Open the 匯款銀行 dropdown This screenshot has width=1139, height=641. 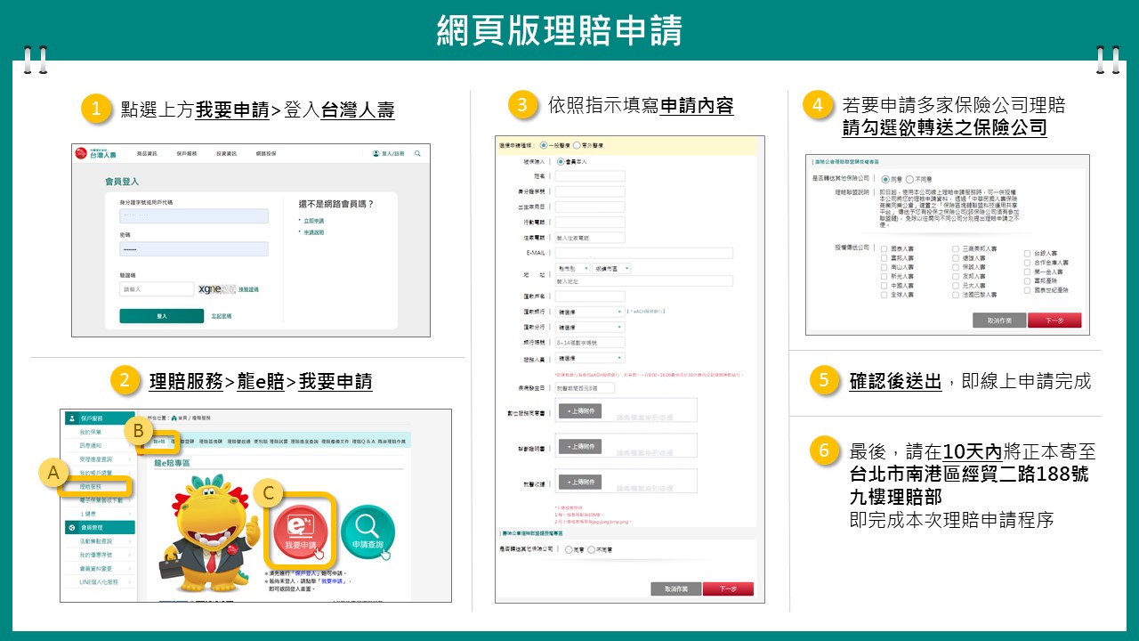pos(590,312)
